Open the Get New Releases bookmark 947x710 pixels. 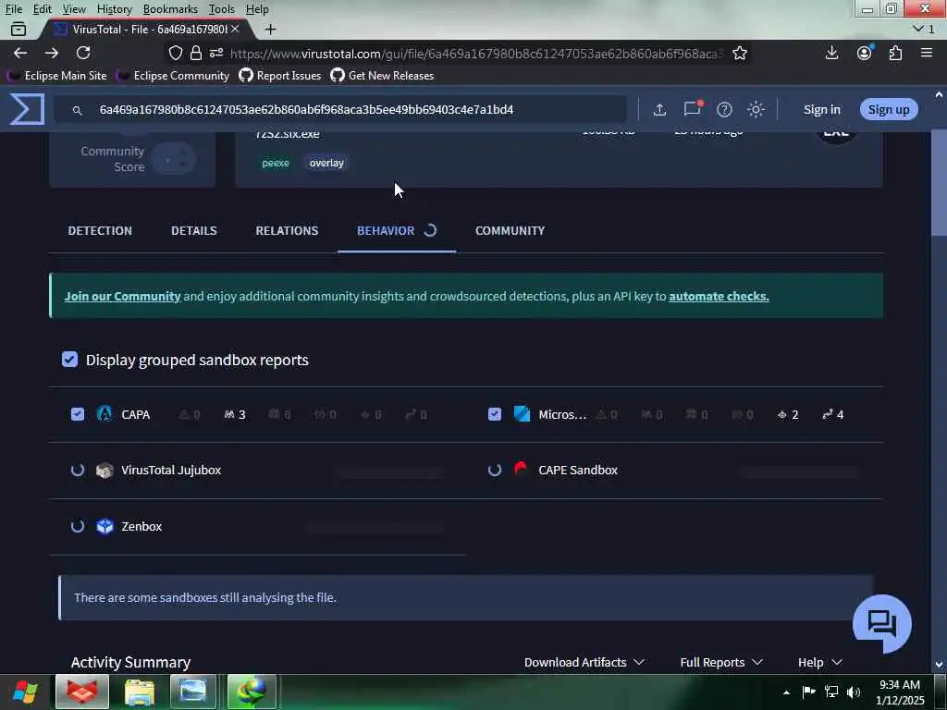[x=382, y=76]
